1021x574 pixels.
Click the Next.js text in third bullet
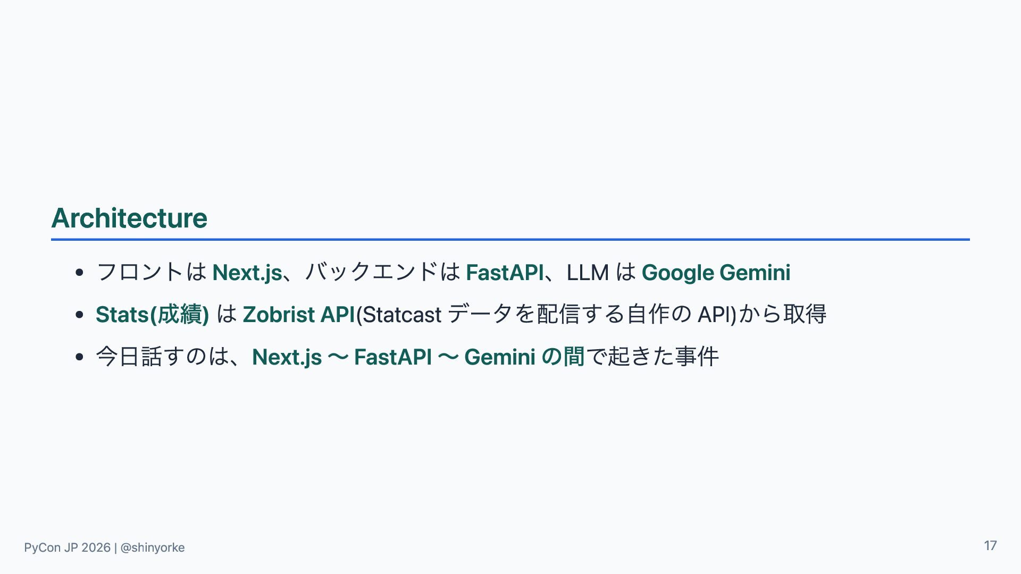287,357
